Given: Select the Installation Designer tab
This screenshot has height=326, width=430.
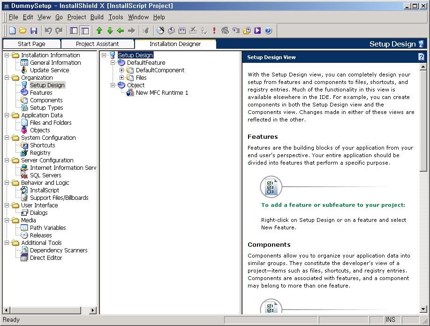Looking at the screenshot, I should 175,44.
